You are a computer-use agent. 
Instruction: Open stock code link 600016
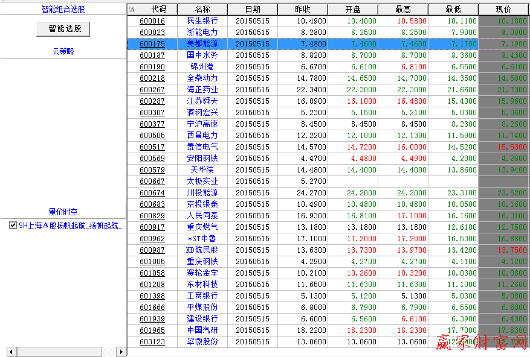click(x=152, y=21)
